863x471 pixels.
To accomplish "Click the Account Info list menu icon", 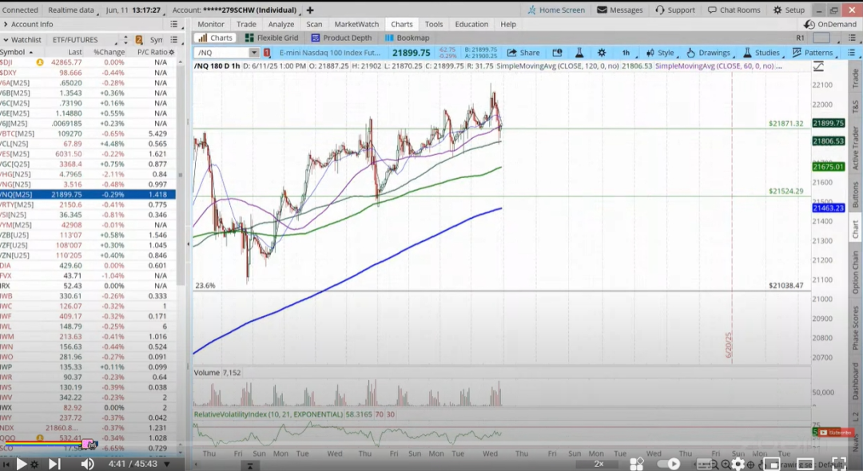I will tap(174, 24).
